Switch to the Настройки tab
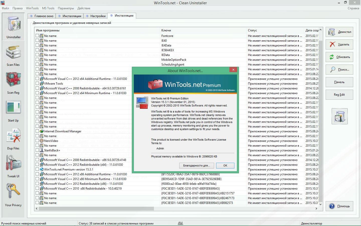 point(96,16)
